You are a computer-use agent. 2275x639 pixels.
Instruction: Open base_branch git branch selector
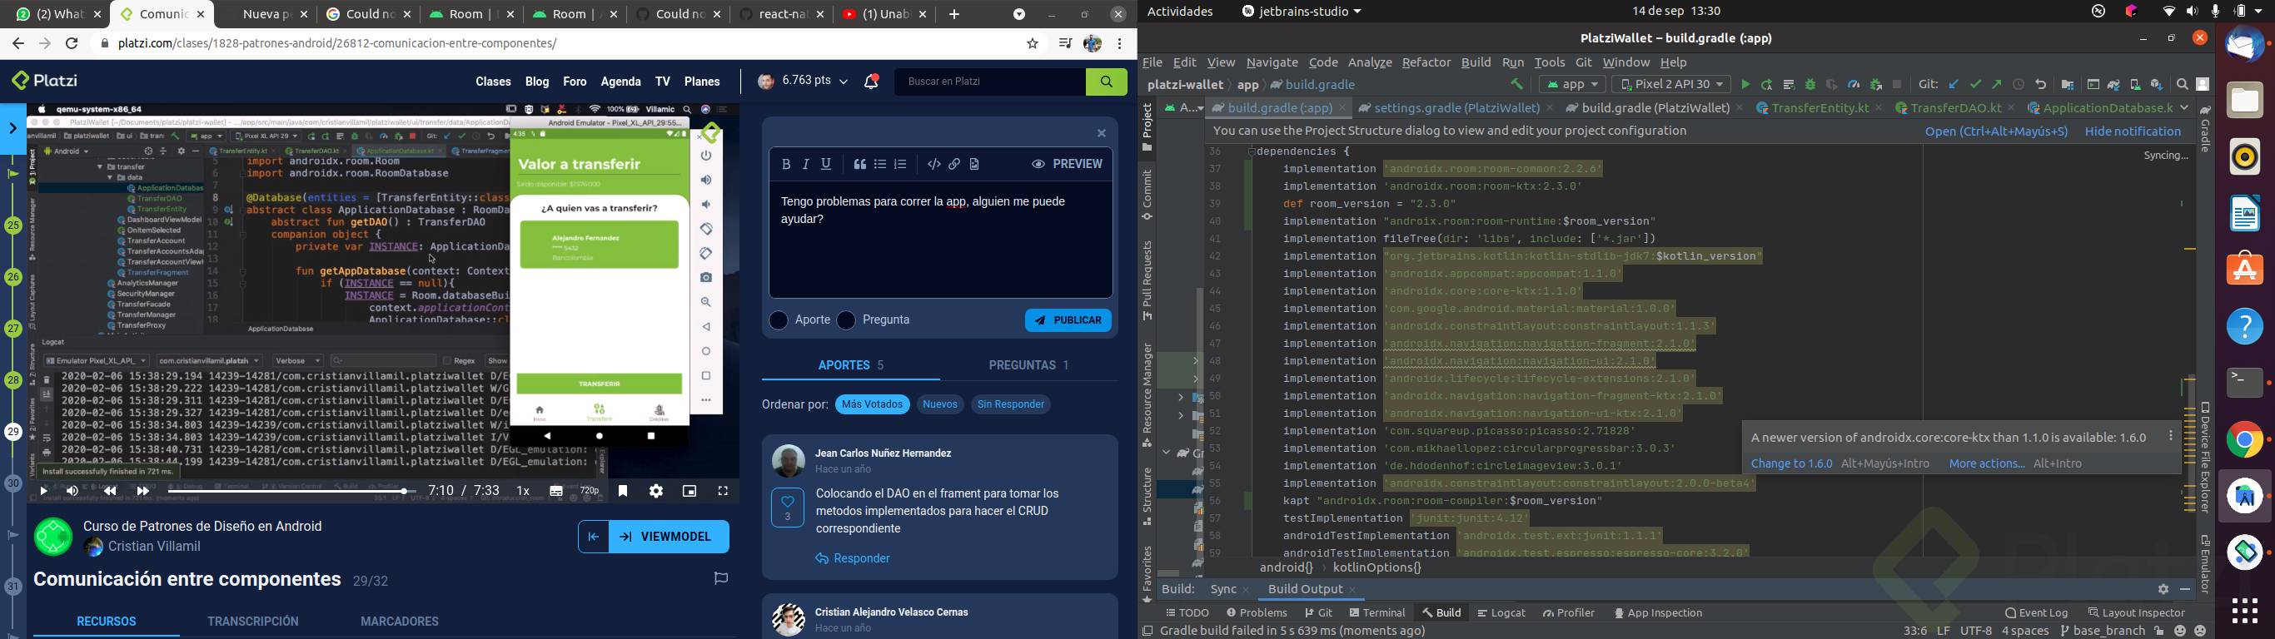(x=2102, y=631)
